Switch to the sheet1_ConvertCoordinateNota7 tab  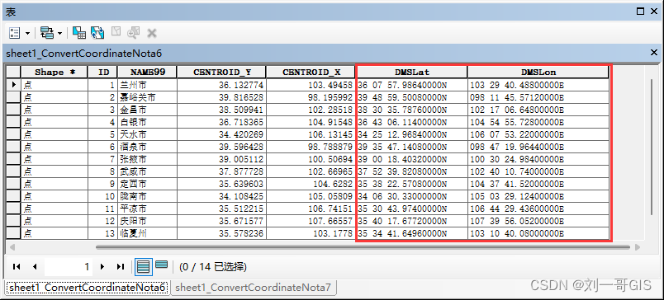(x=253, y=288)
